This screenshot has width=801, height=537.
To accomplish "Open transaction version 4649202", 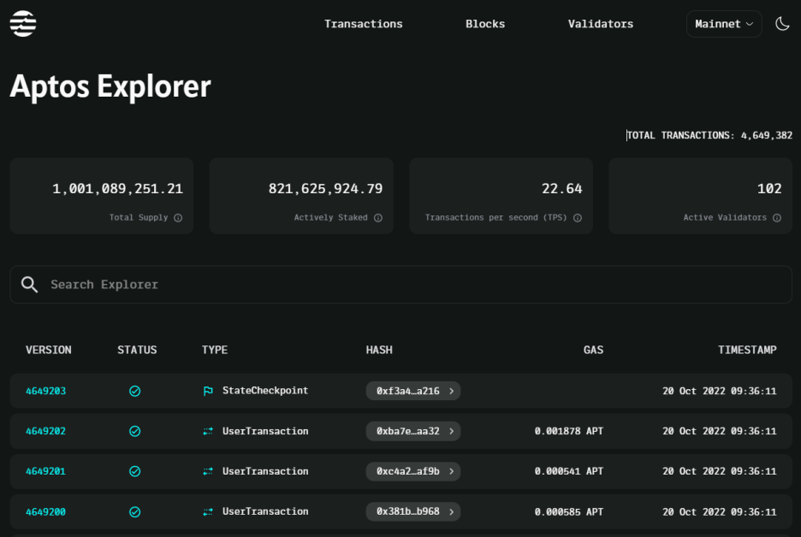I will pos(45,431).
